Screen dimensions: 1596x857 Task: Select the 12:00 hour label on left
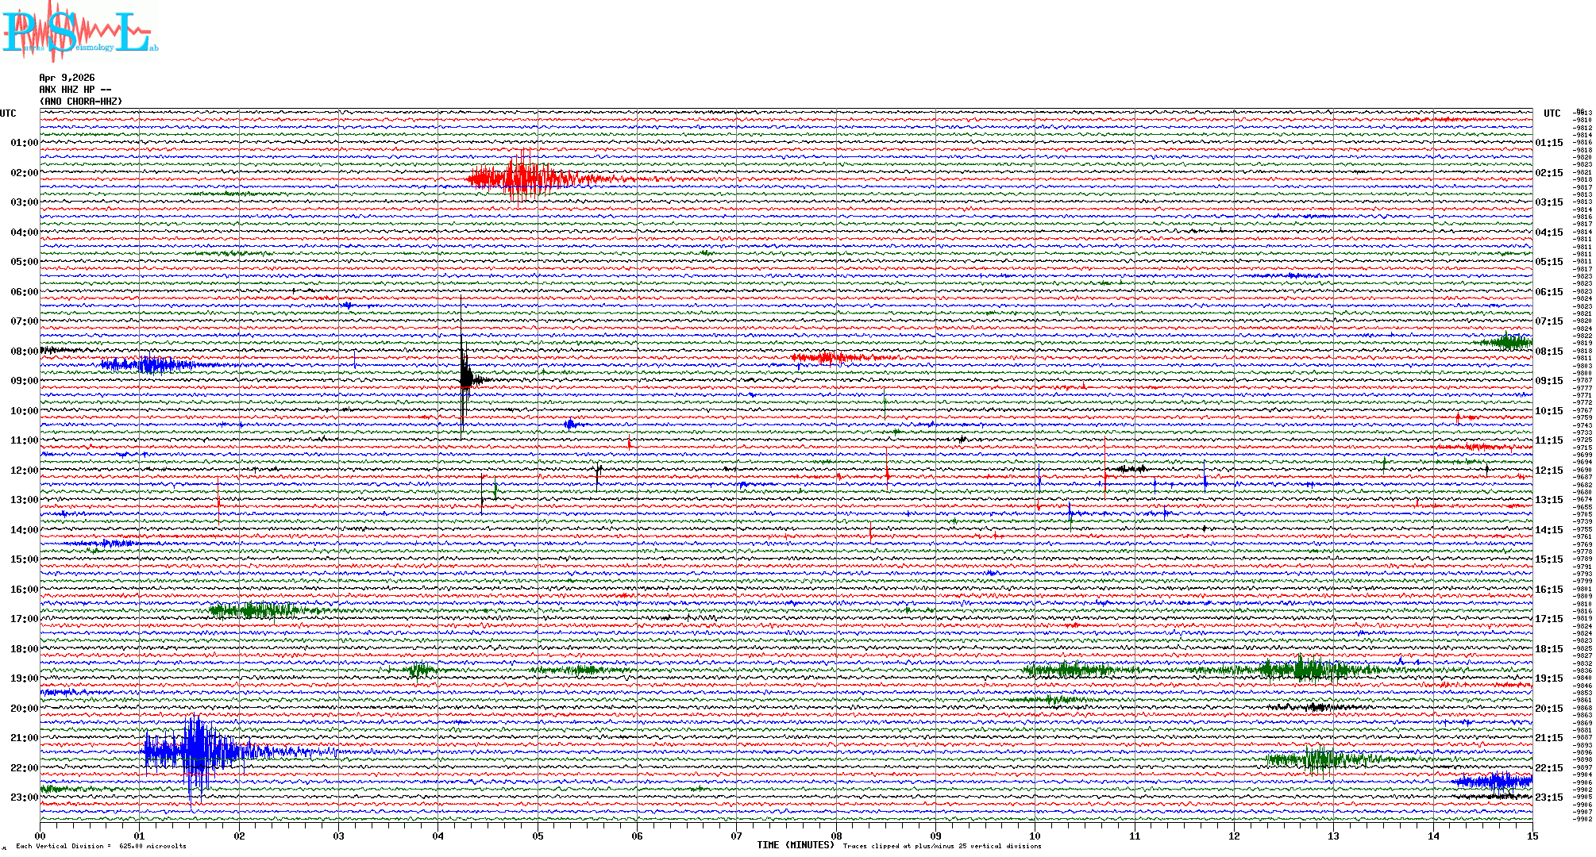pos(24,471)
